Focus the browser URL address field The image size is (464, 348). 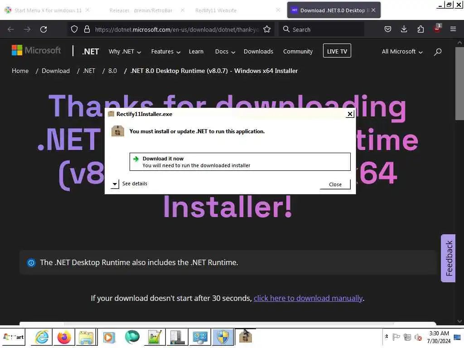(176, 29)
